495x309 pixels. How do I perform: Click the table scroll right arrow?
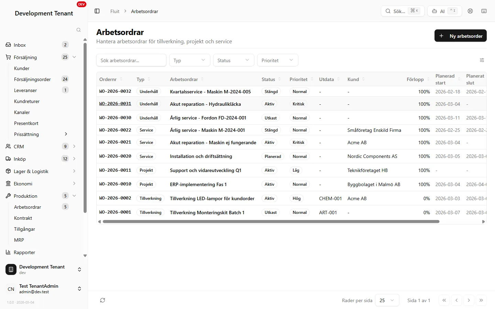click(484, 222)
